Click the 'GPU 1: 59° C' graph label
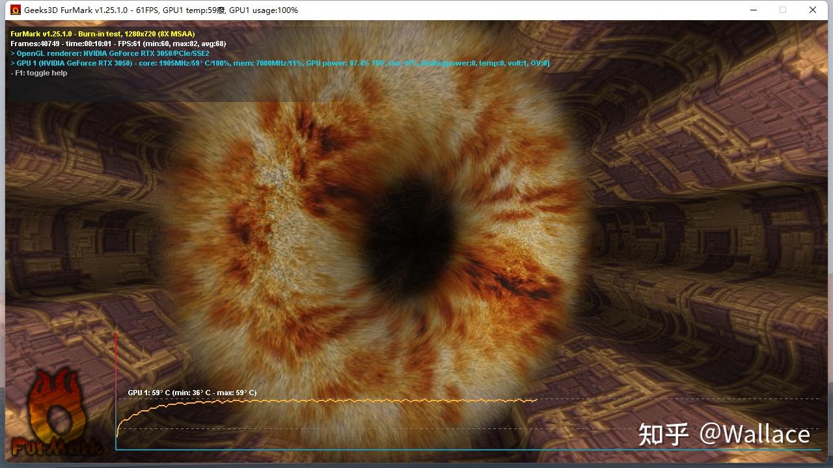 tap(192, 393)
